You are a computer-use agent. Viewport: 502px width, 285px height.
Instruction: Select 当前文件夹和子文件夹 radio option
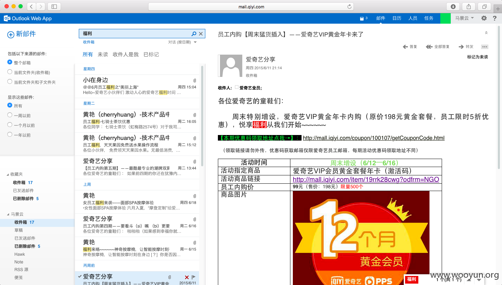(x=10, y=82)
